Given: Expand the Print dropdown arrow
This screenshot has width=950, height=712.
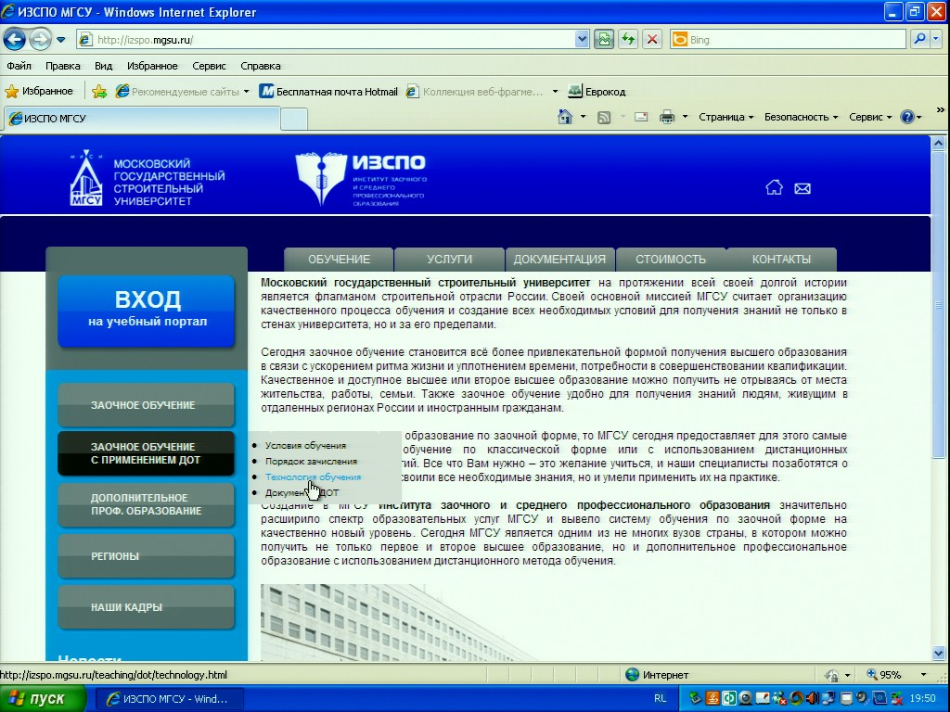Looking at the screenshot, I should pos(686,117).
